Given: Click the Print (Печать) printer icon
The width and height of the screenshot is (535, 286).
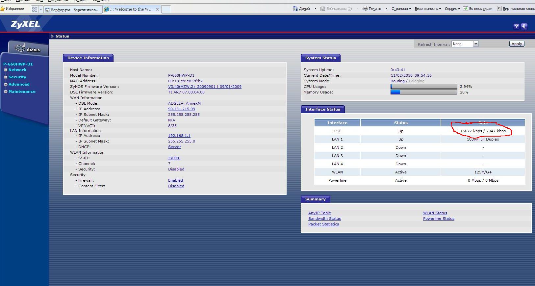Looking at the screenshot, I should [x=365, y=9].
